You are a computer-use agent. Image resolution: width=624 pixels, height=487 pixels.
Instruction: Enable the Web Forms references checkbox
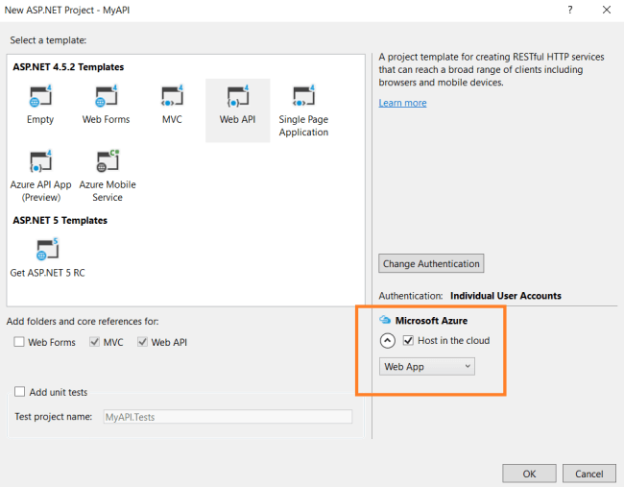coord(20,342)
